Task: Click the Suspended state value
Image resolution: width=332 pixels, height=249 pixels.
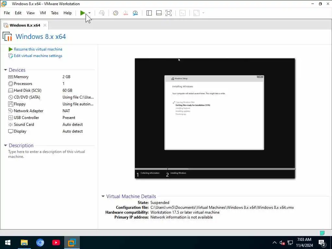Action: pyautogui.click(x=160, y=203)
